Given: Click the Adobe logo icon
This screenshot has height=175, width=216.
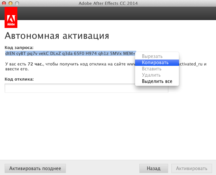Looking at the screenshot, I should (11, 17).
